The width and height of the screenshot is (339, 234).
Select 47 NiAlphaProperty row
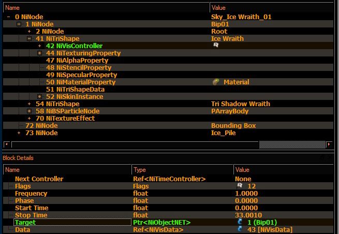(x=168, y=61)
